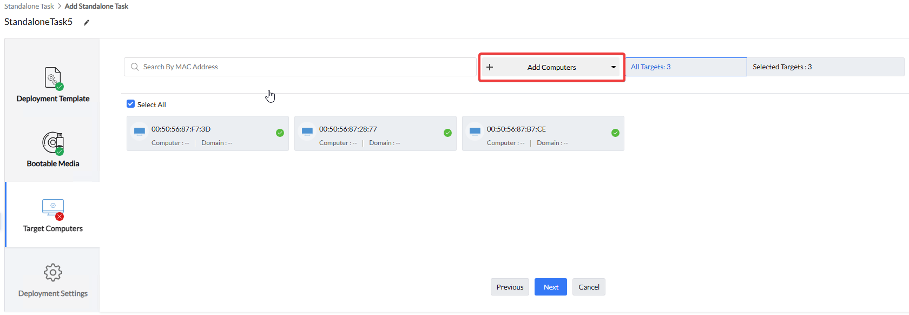Click the pencil icon to rename StandaloneTask5
Viewport: 909px width, 315px height.
pos(86,23)
